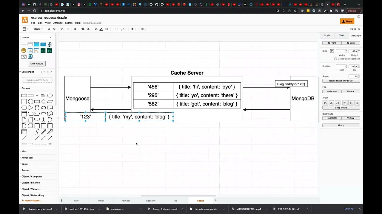Open the Arrange menu

click(x=58, y=23)
